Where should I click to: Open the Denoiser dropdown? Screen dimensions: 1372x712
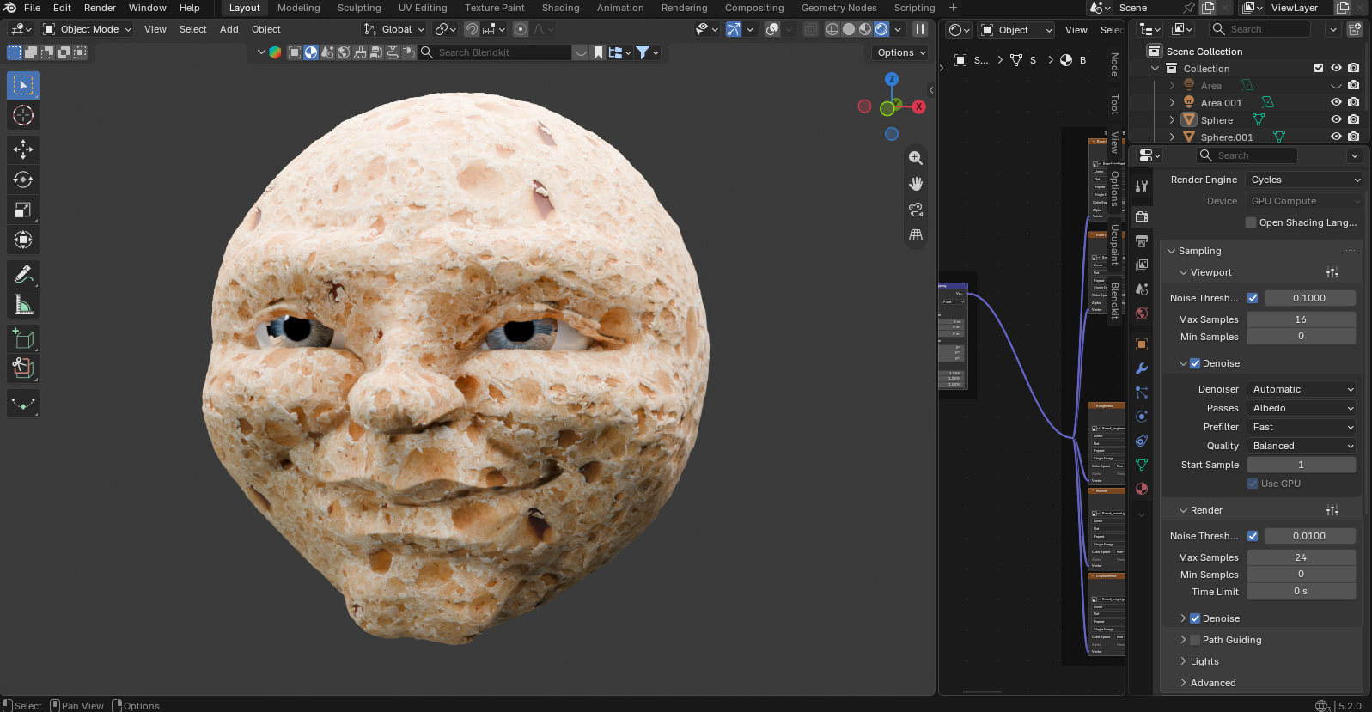click(1302, 389)
